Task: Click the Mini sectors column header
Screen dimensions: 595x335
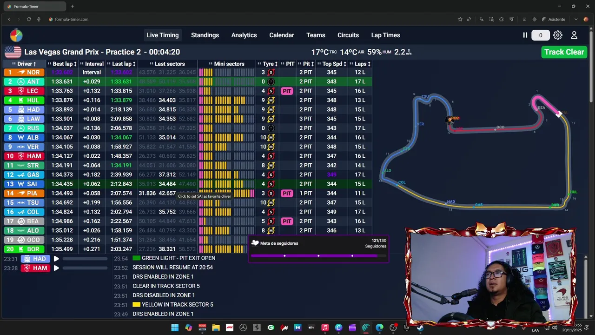Action: (226, 64)
